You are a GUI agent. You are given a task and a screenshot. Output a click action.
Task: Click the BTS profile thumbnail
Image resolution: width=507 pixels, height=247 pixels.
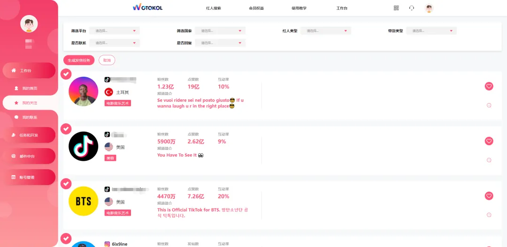84,201
